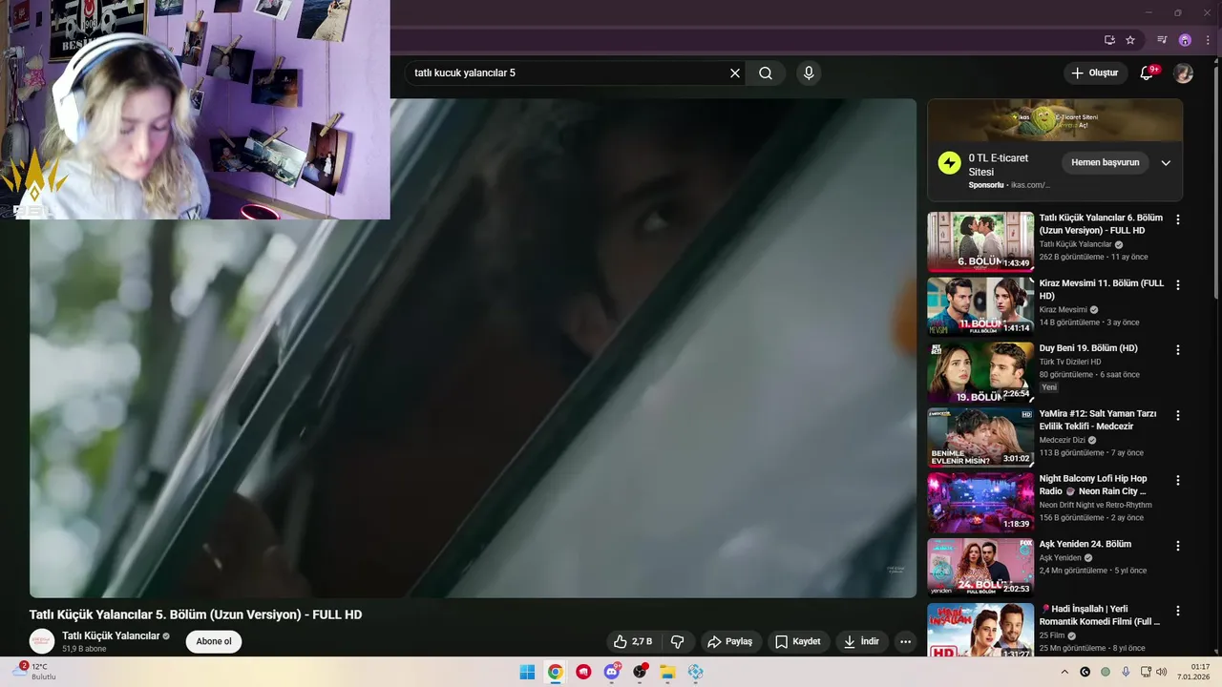Click the 25 Film channel name
Viewport: 1222px width, 687px height.
(1052, 635)
